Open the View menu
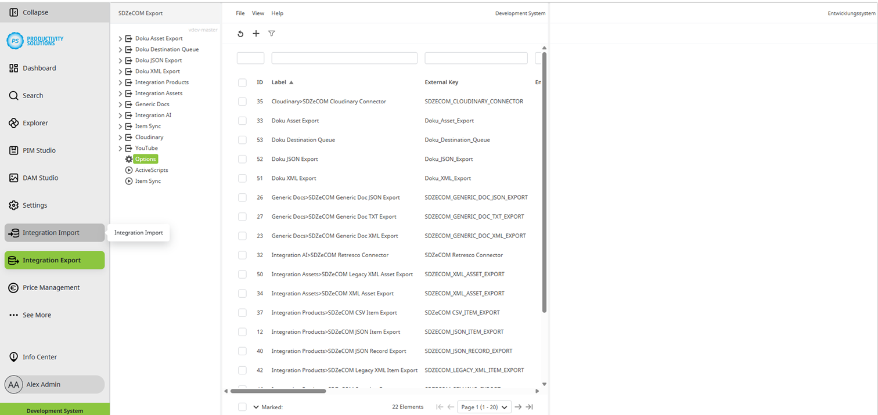 (x=258, y=13)
